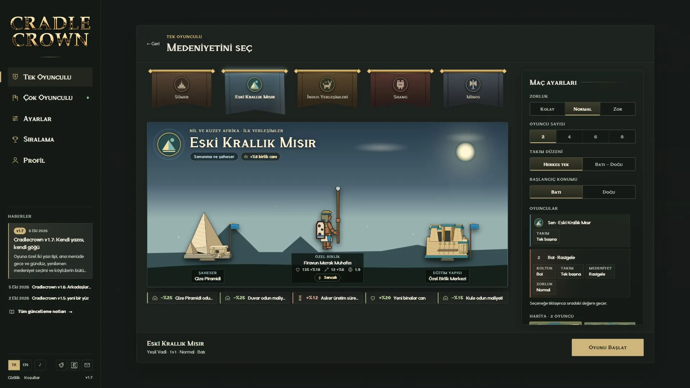The image size is (690, 388).
Task: Open the Reddit community icon
Action: 61,365
